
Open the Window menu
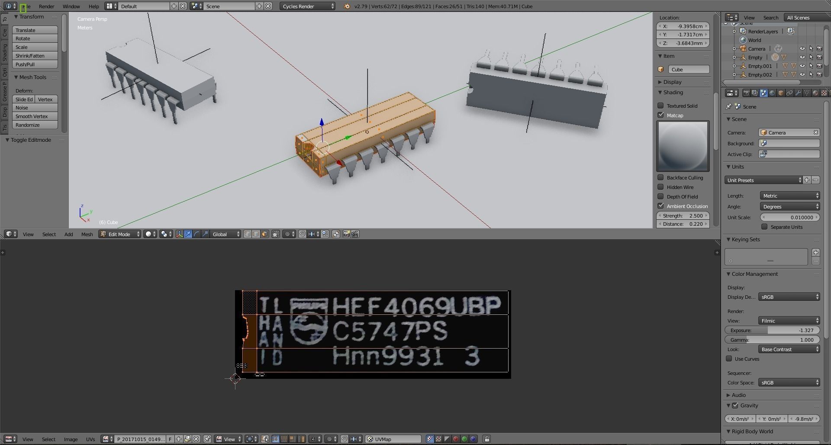(x=71, y=6)
